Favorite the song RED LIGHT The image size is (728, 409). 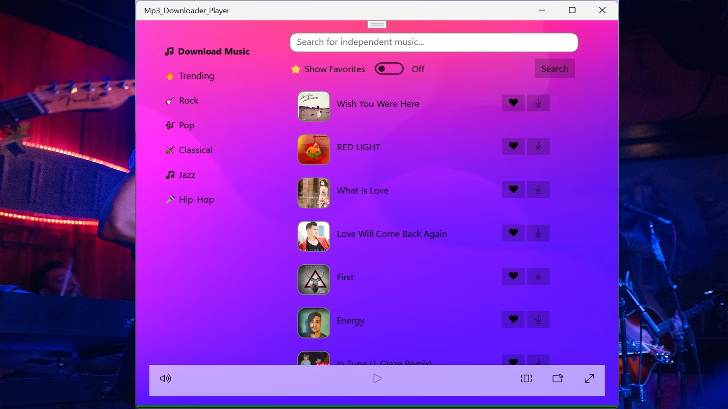tap(513, 146)
